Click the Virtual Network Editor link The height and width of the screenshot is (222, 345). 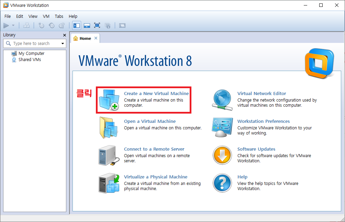[261, 93]
